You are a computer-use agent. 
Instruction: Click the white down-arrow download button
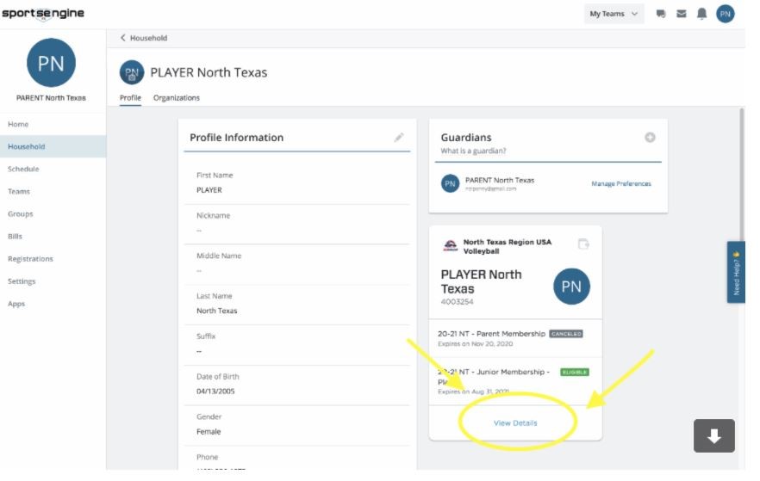(713, 436)
